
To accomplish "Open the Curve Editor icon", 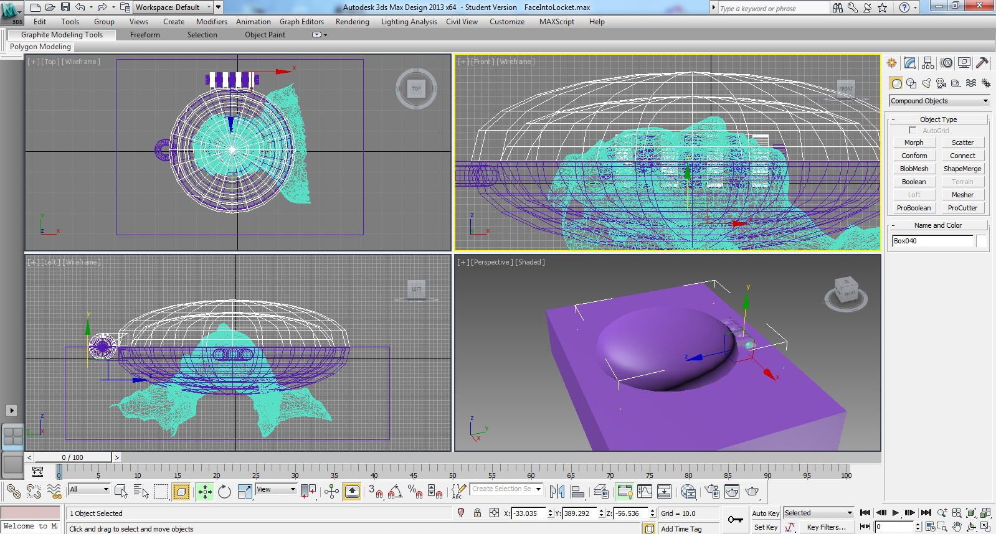I will (x=645, y=492).
